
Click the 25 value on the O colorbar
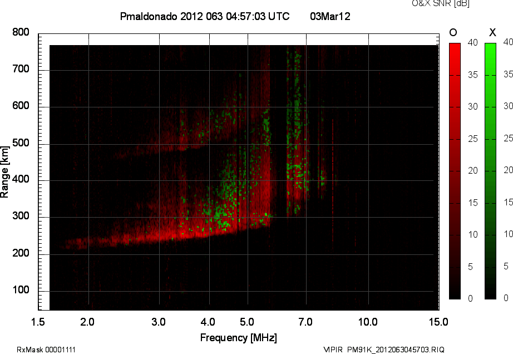(x=473, y=139)
